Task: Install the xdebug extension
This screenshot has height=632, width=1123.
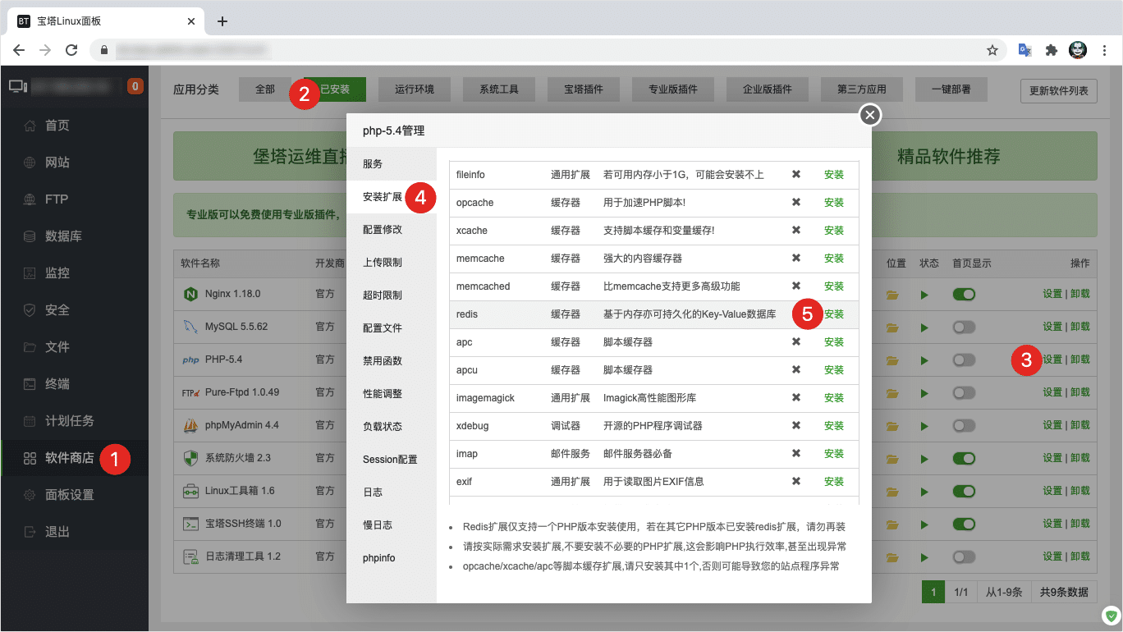Action: [834, 426]
